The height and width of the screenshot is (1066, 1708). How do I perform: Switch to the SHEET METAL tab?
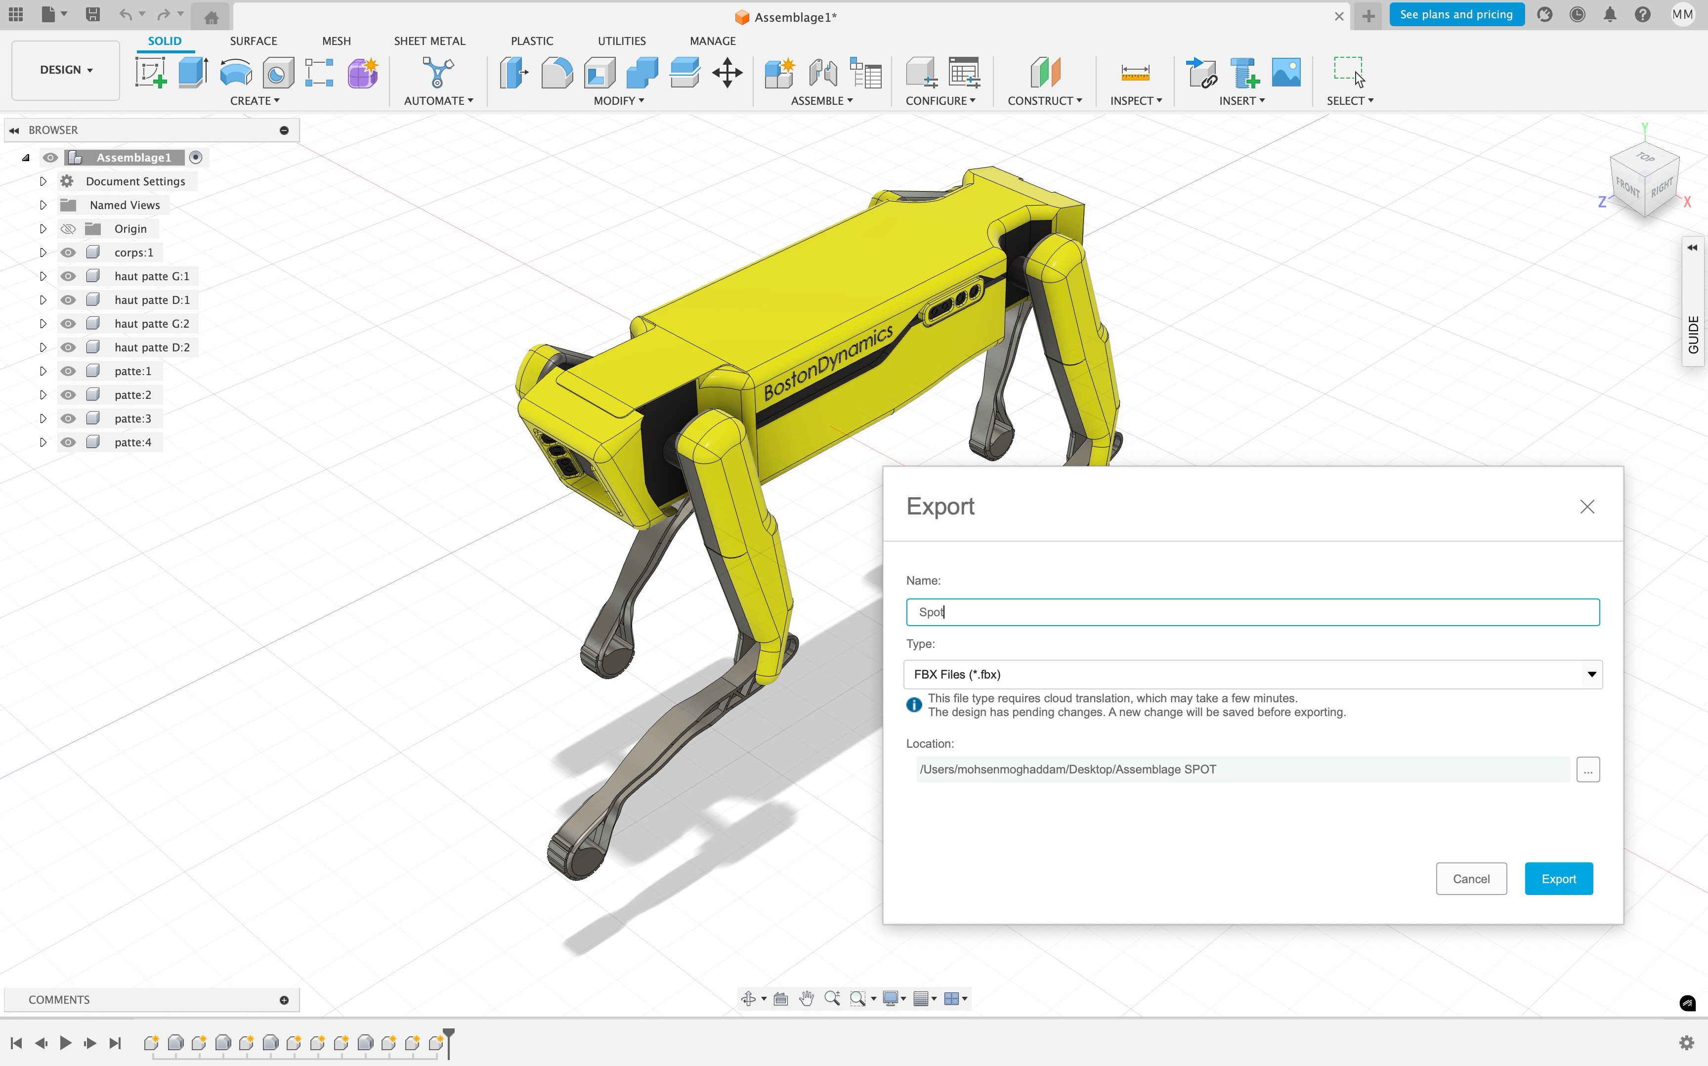[429, 41]
